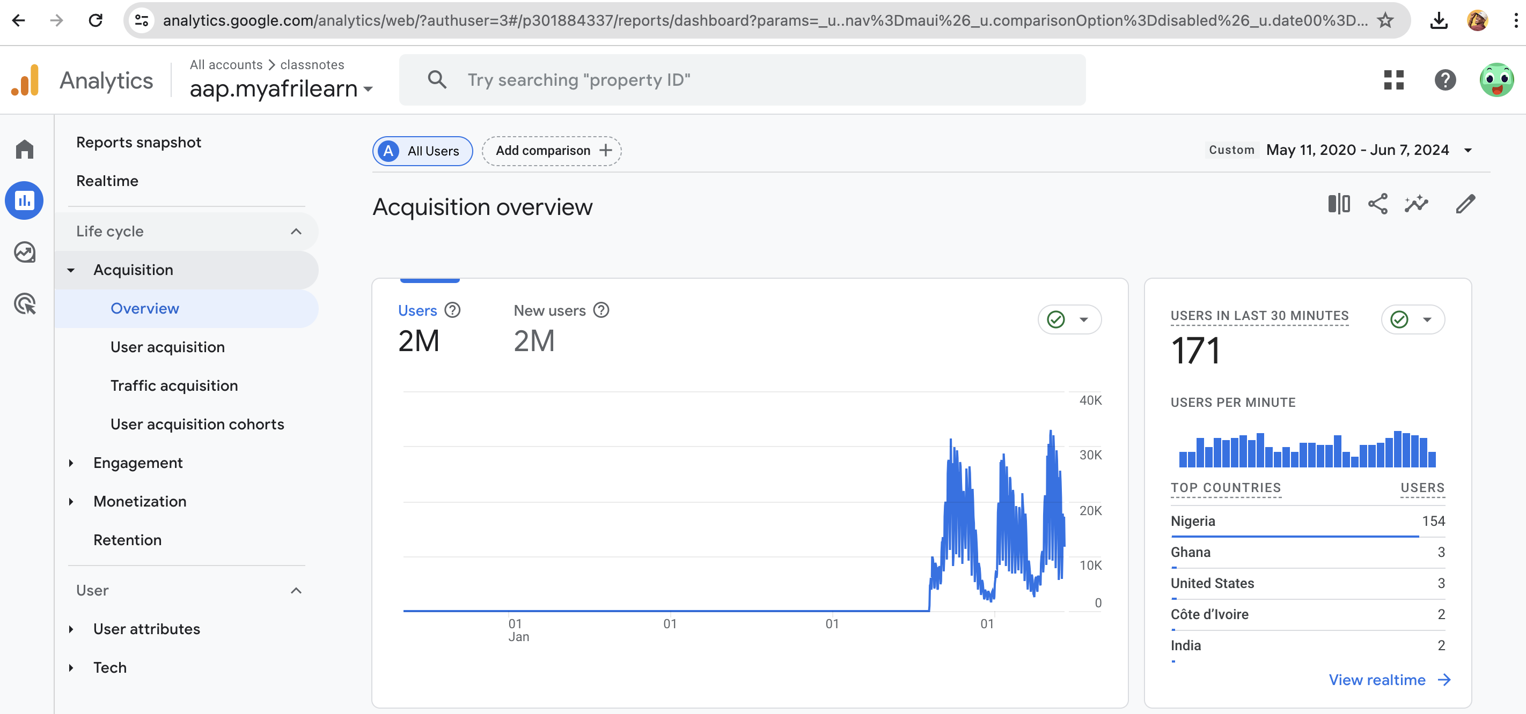This screenshot has width=1526, height=714.
Task: Click the Users per minute bar chart
Action: point(1308,449)
